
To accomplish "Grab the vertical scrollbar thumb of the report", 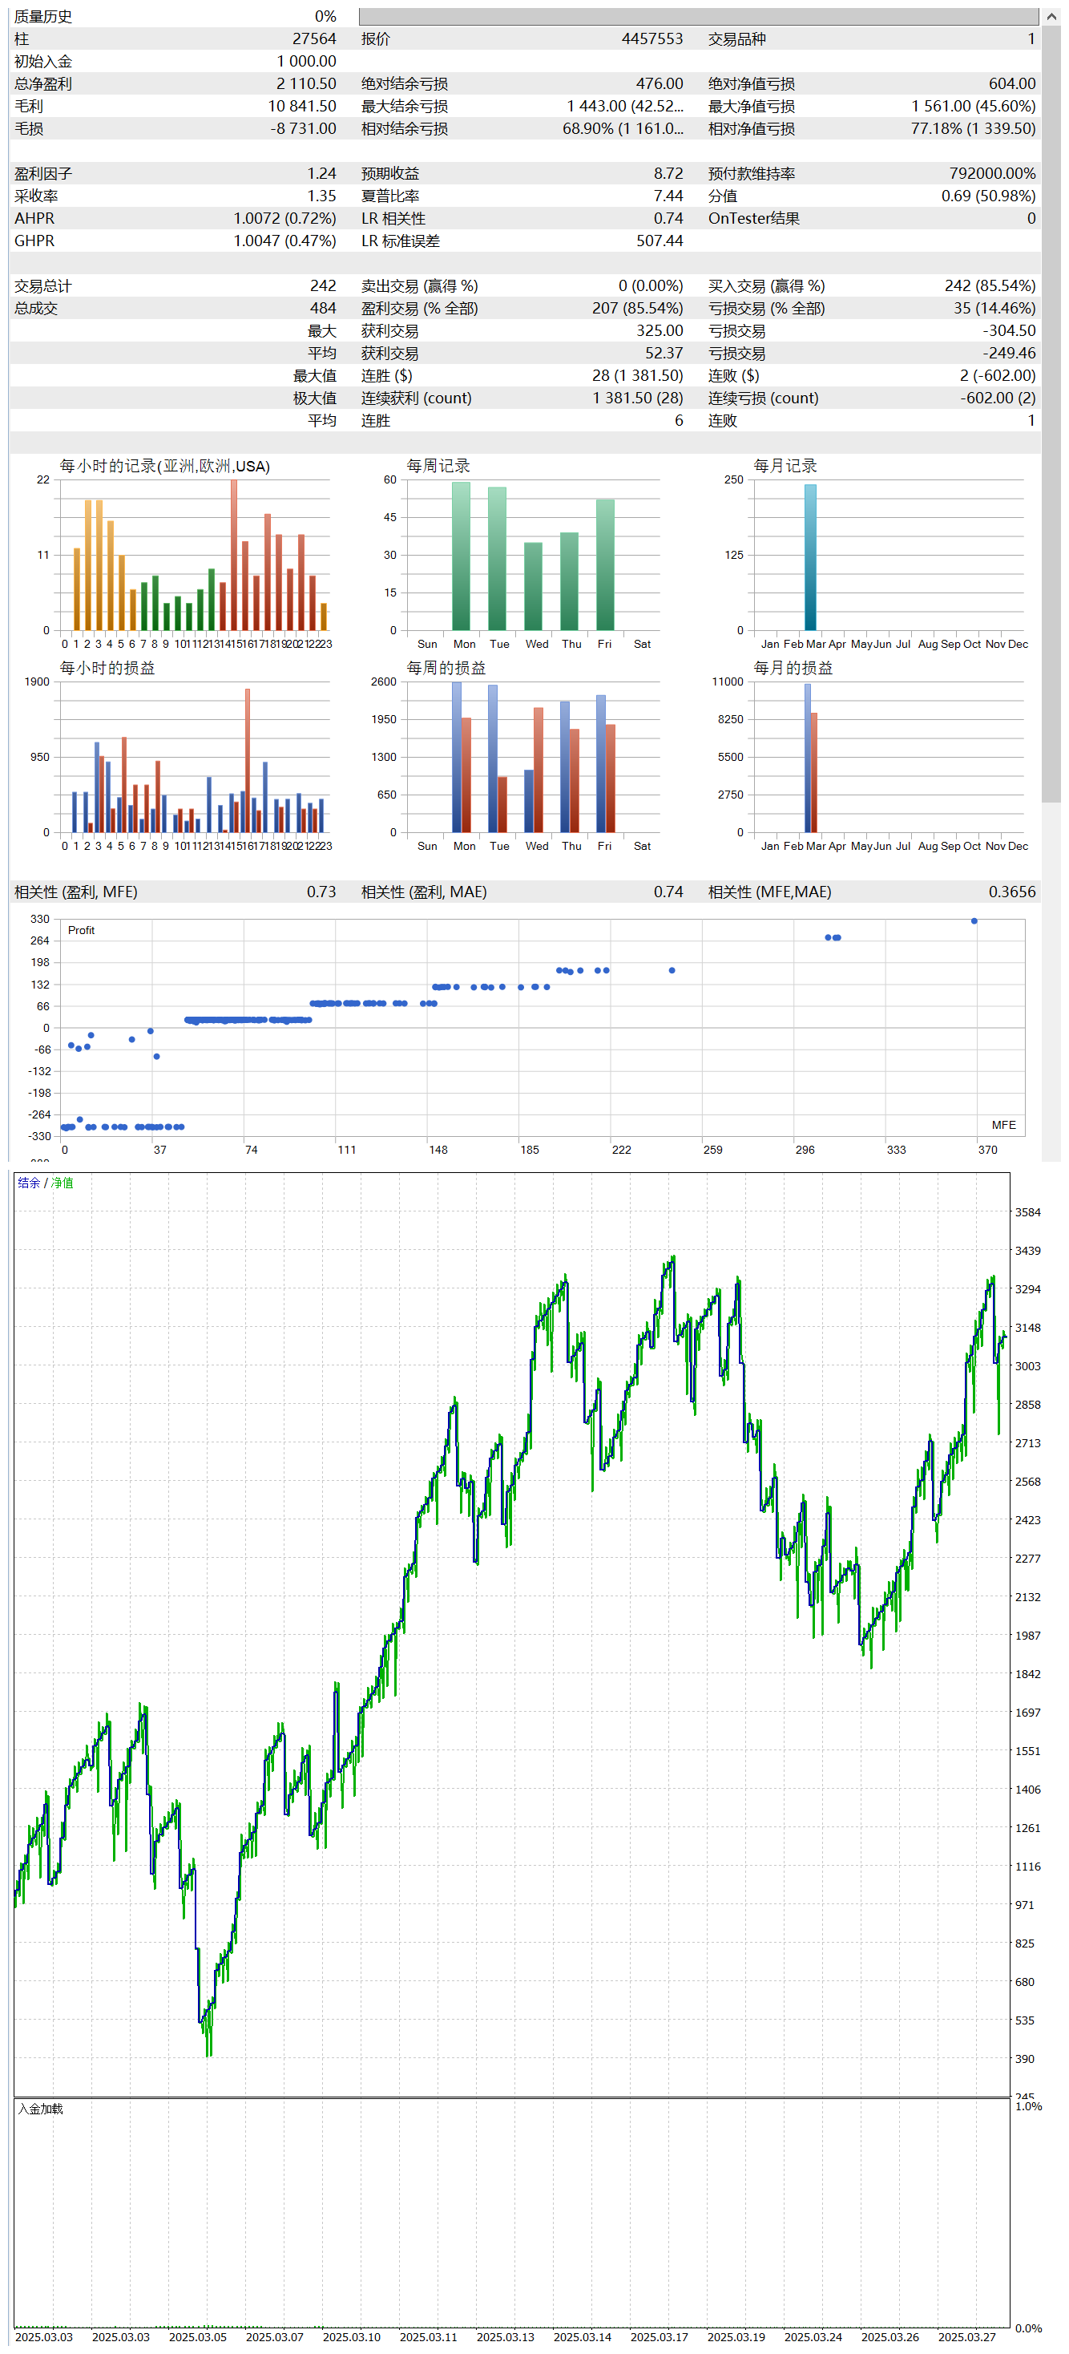I will click(x=1051, y=414).
